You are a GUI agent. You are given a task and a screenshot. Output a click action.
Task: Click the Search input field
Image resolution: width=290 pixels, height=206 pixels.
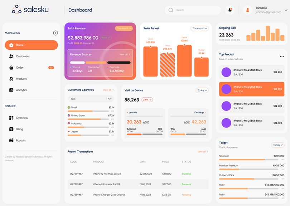coord(193,10)
